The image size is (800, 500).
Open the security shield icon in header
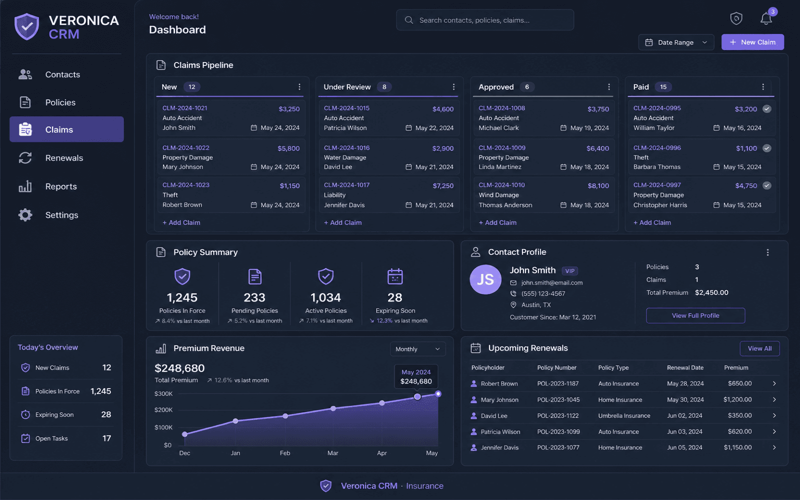click(x=736, y=18)
